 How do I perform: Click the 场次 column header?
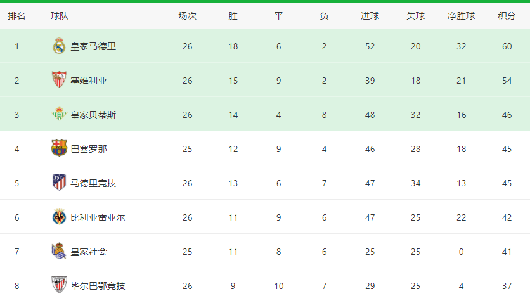click(187, 16)
